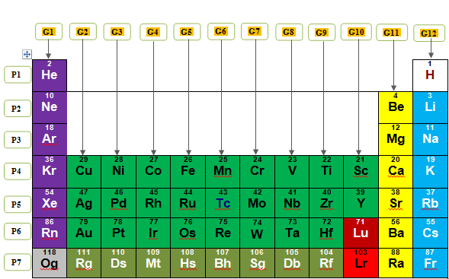The width and height of the screenshot is (449, 279).
Task: Click the Au gold cell
Action: 84,233
